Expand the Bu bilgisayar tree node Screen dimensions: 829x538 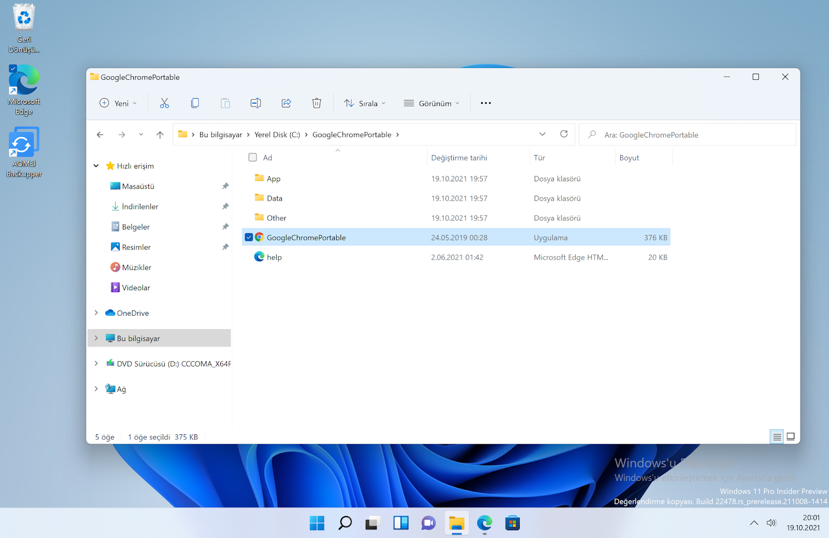(96, 338)
